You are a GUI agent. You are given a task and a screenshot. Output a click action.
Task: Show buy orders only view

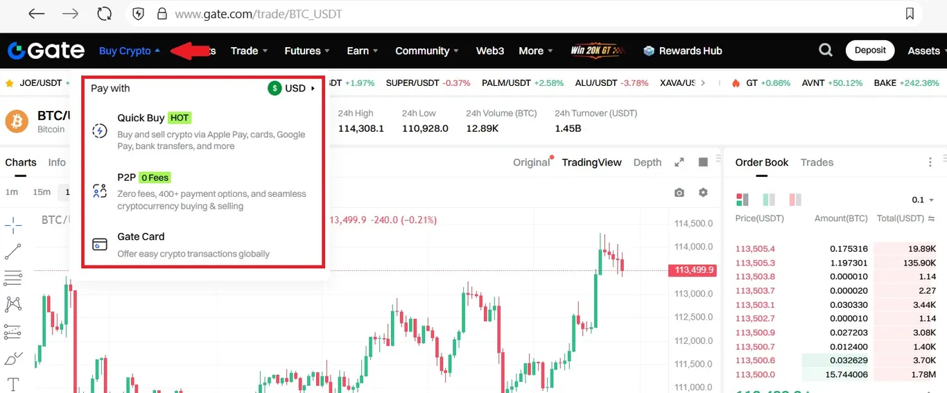(769, 200)
